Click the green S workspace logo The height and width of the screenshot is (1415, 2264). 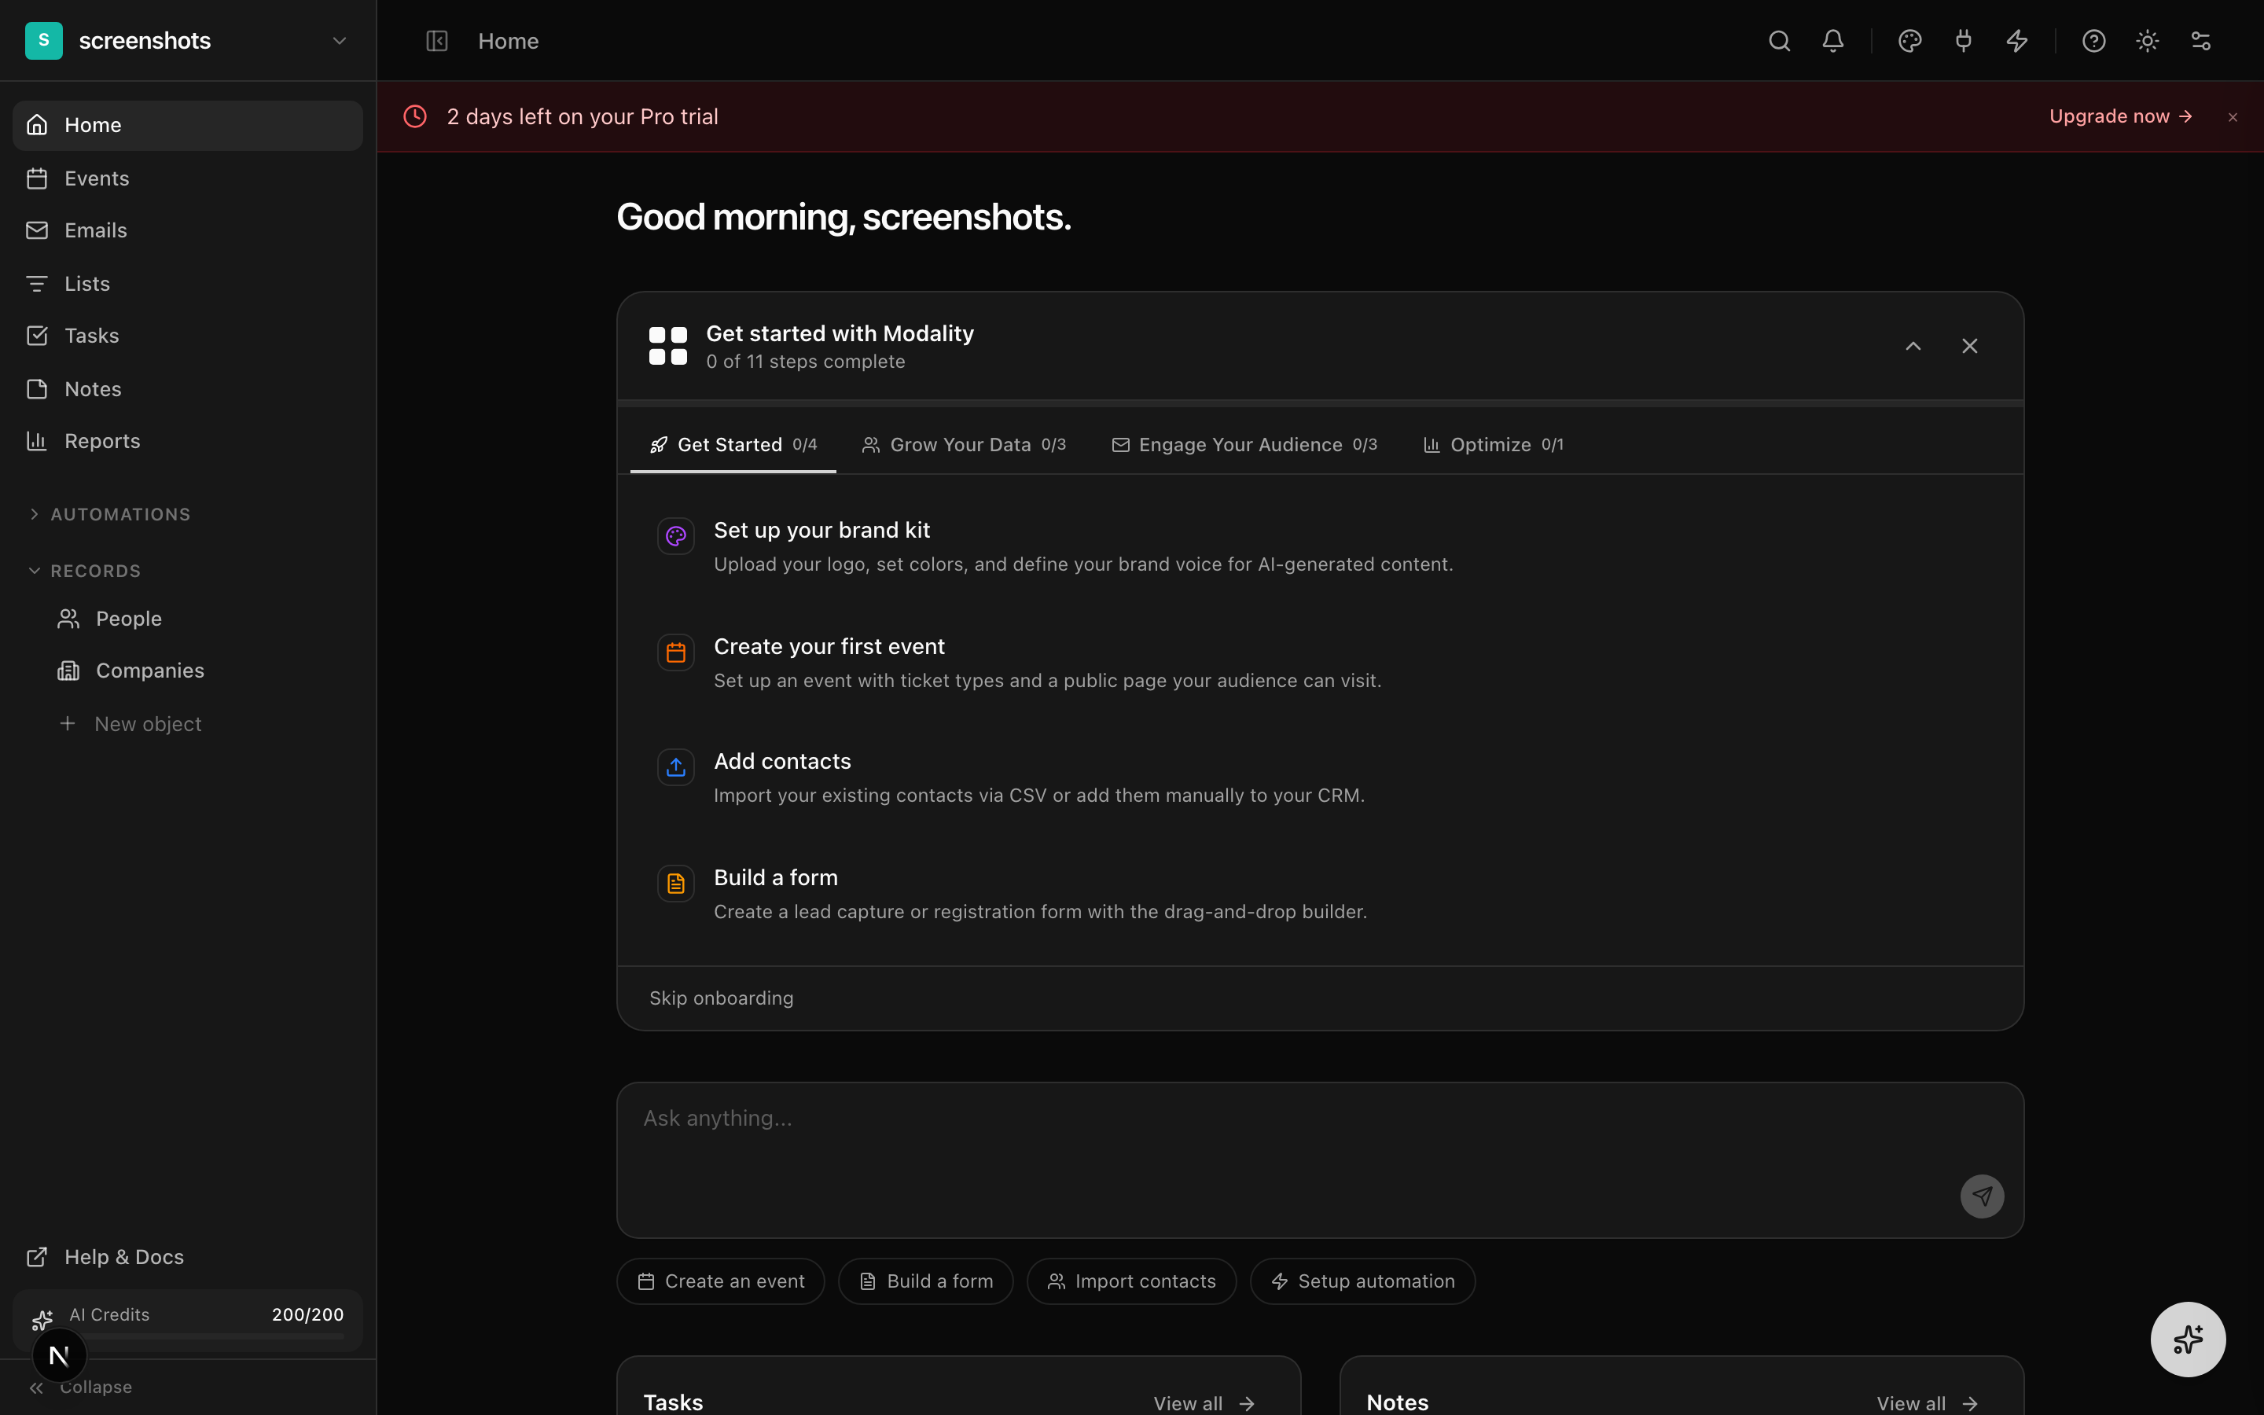point(44,40)
